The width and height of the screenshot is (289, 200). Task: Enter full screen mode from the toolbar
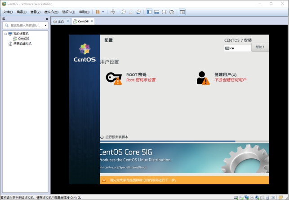click(164, 12)
